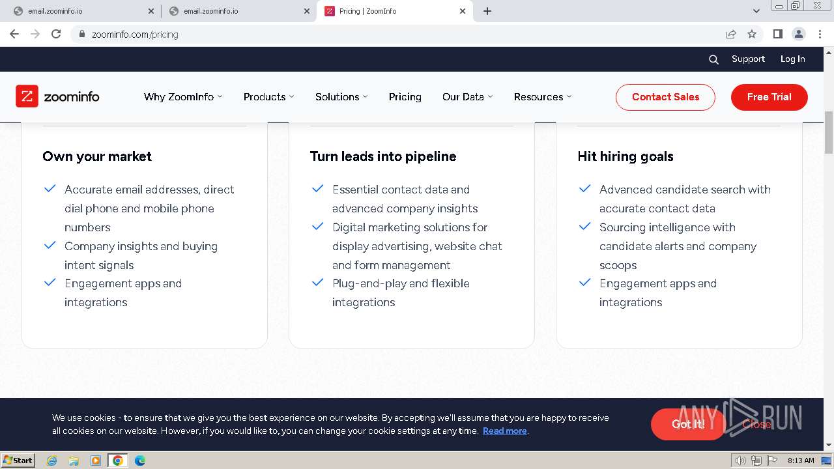Viewport: 834px width, 469px height.
Task: Expand the Why ZoomInfo menu
Action: 183,96
